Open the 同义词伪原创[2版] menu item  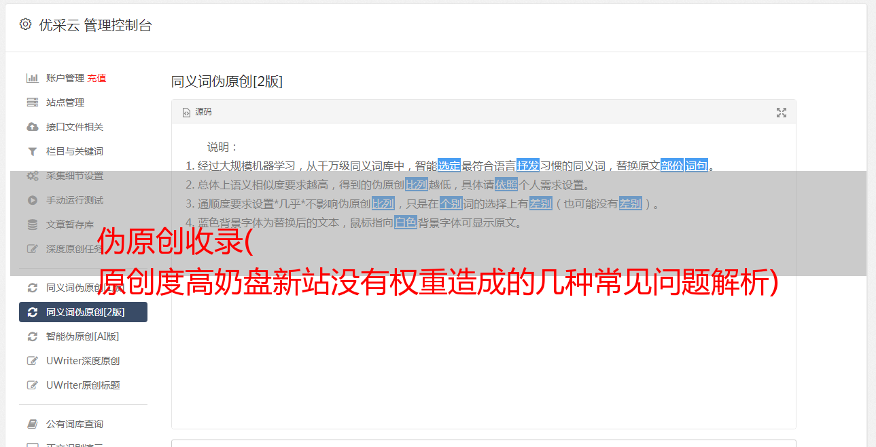tap(83, 312)
